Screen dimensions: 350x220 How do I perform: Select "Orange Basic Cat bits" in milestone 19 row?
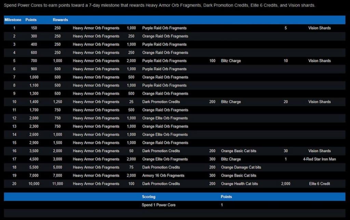tap(239, 176)
